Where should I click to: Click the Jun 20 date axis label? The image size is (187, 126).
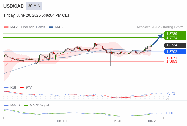(116, 121)
